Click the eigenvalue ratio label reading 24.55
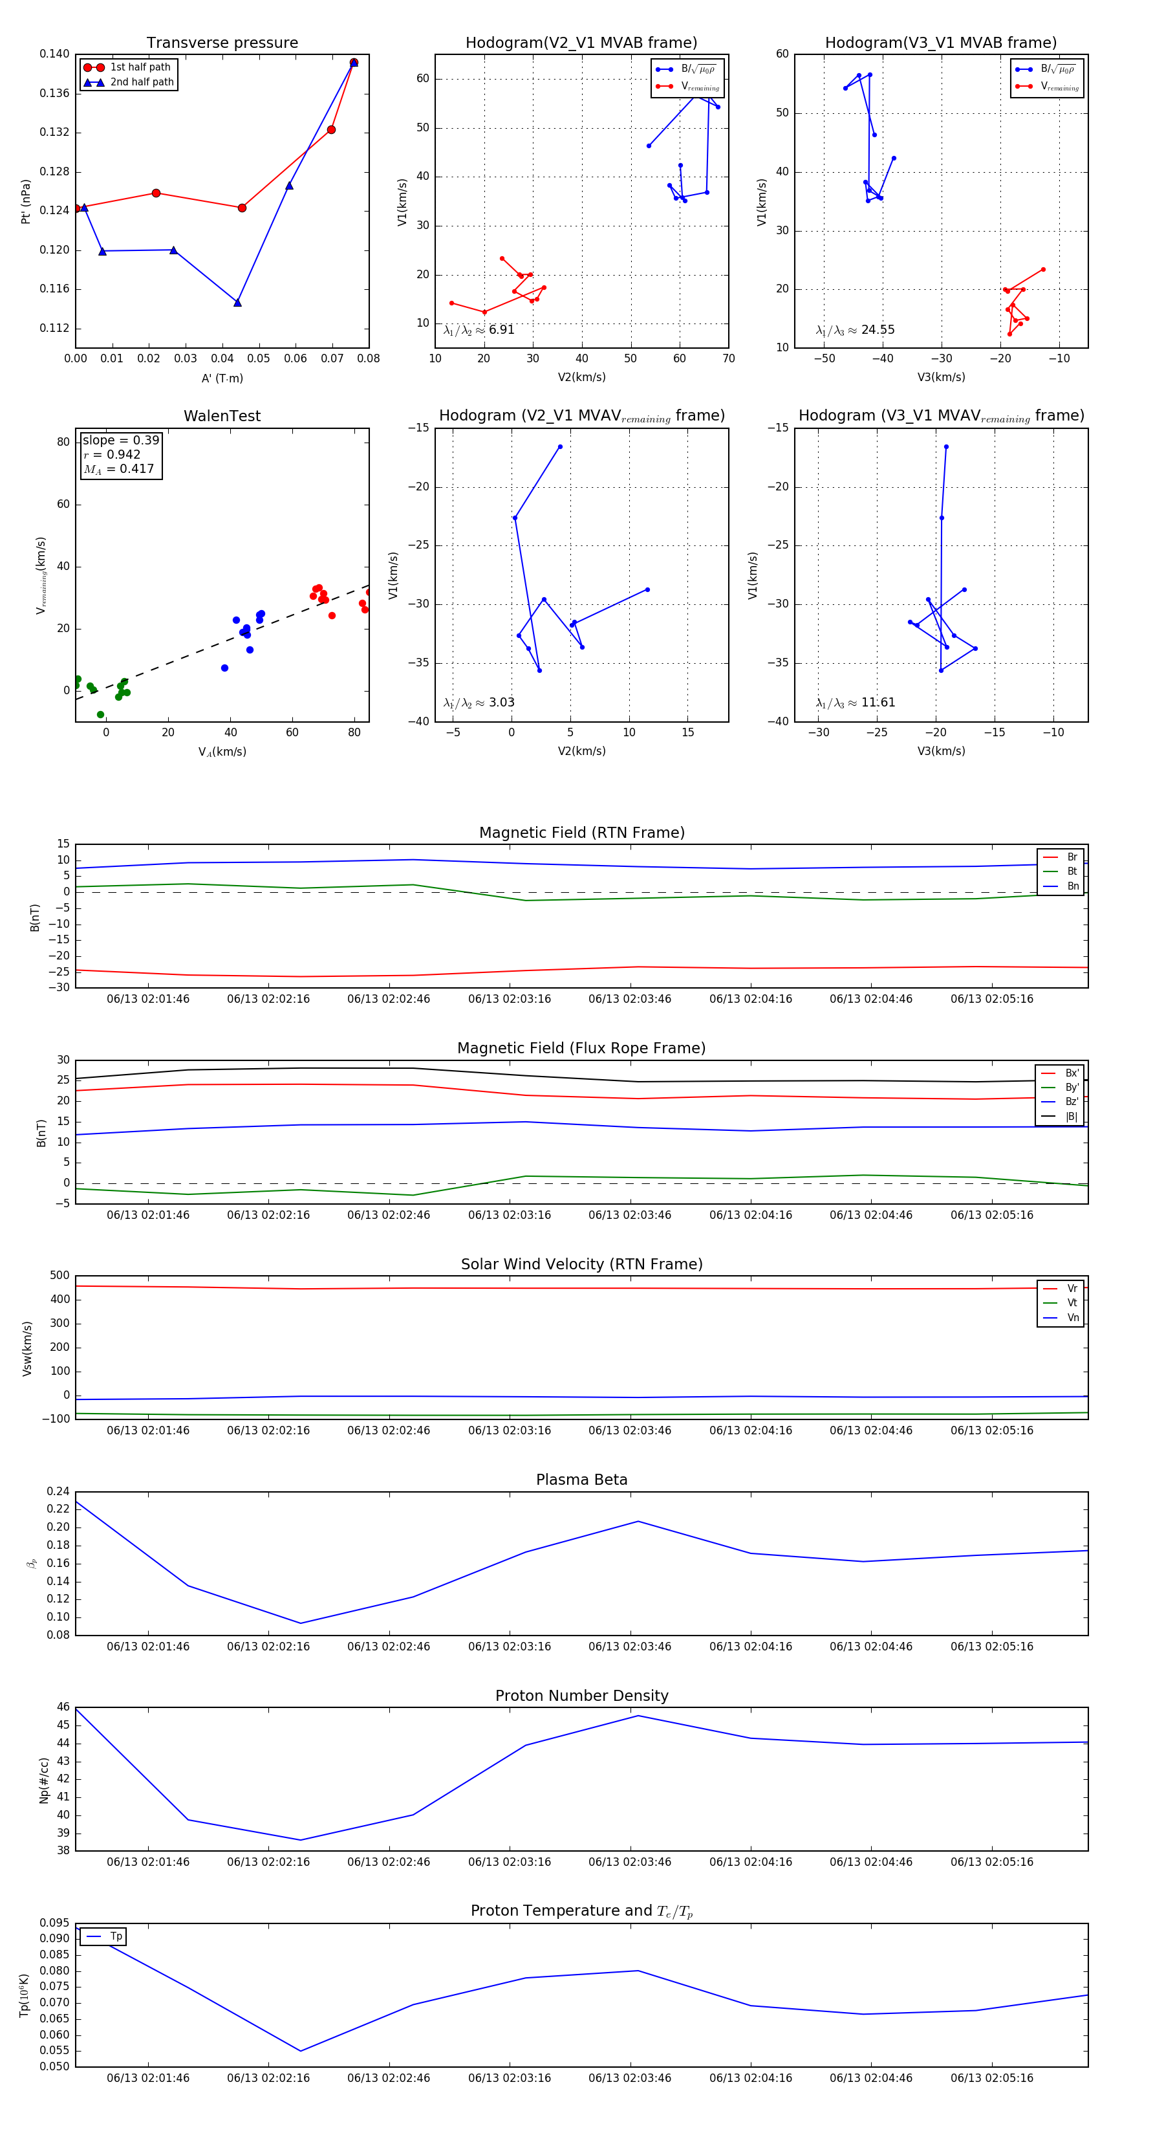The image size is (1164, 2135). tap(855, 330)
